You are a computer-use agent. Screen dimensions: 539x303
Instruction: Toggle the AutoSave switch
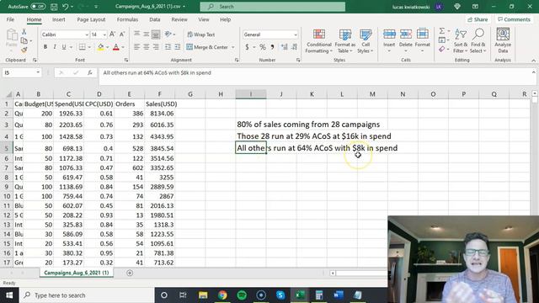point(38,7)
